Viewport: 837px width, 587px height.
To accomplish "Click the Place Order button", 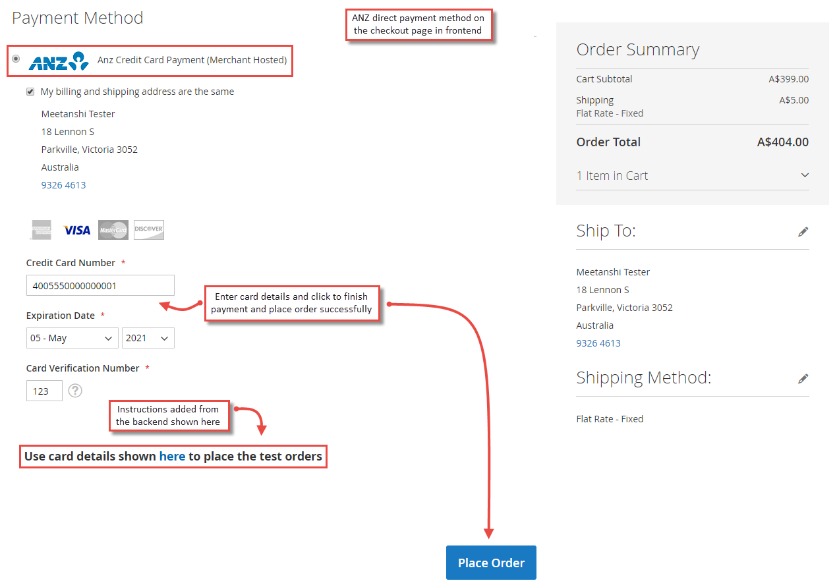I will [490, 563].
